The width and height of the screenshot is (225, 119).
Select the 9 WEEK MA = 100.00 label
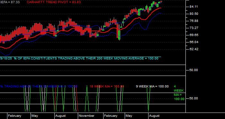pyautogui.click(x=152, y=87)
